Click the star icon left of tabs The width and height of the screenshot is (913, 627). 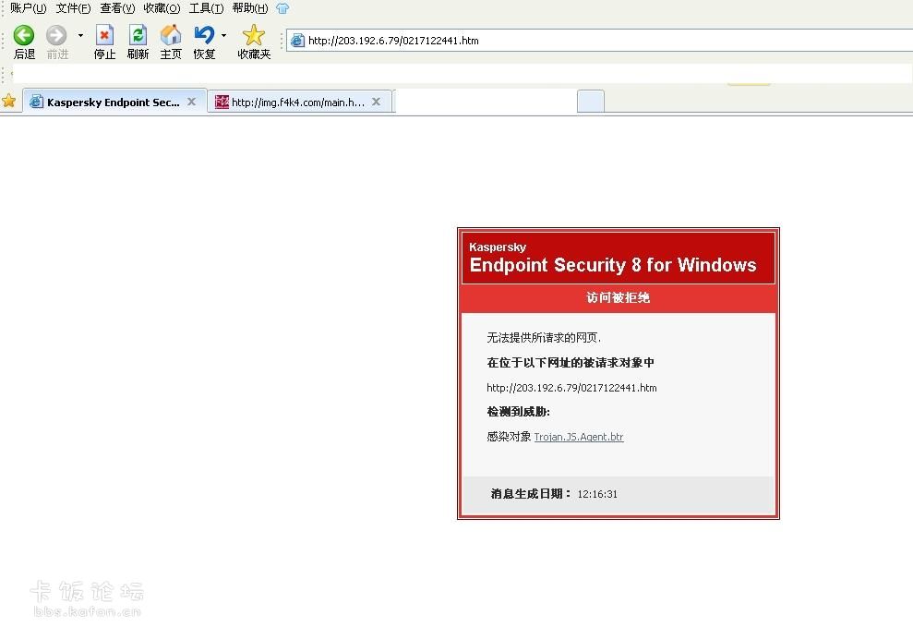(x=9, y=102)
